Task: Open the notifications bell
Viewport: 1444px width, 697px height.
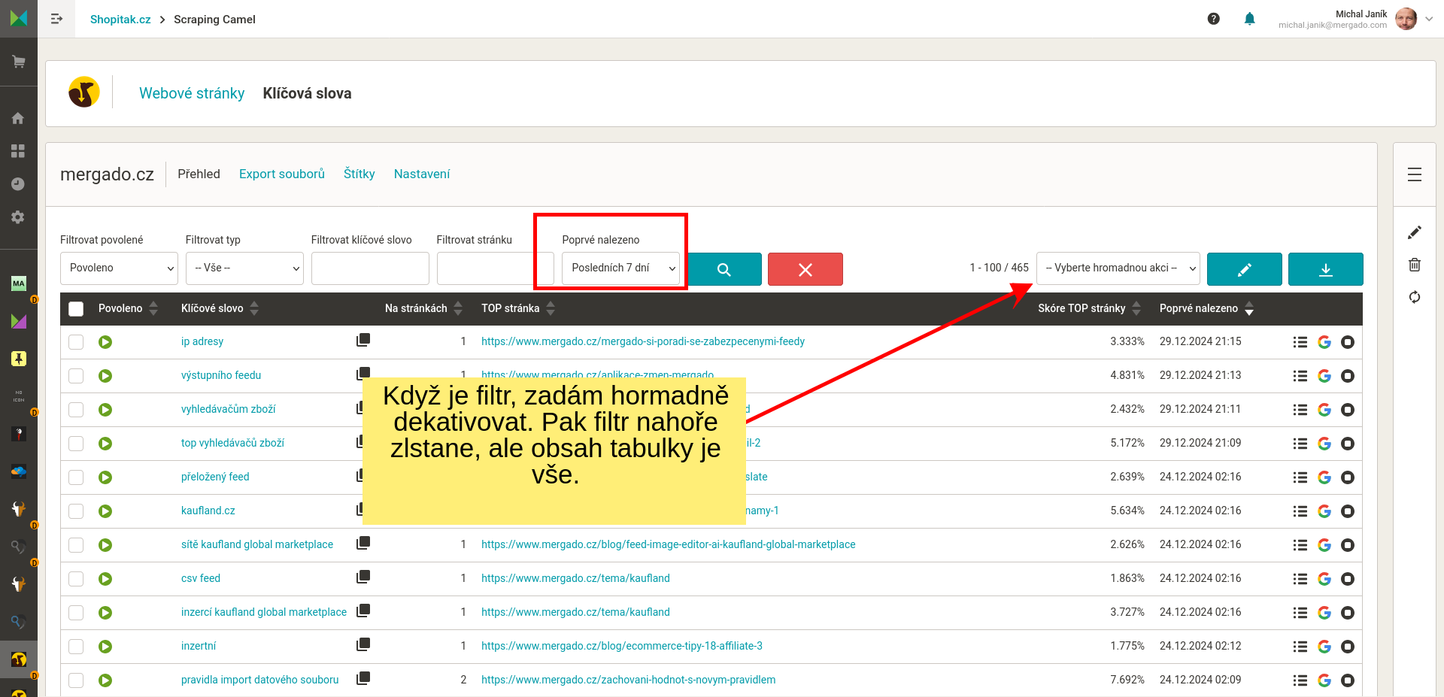Action: tap(1249, 19)
